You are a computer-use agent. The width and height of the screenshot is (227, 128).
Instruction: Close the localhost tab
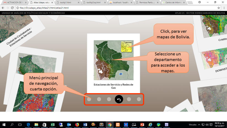[x=131, y=2]
